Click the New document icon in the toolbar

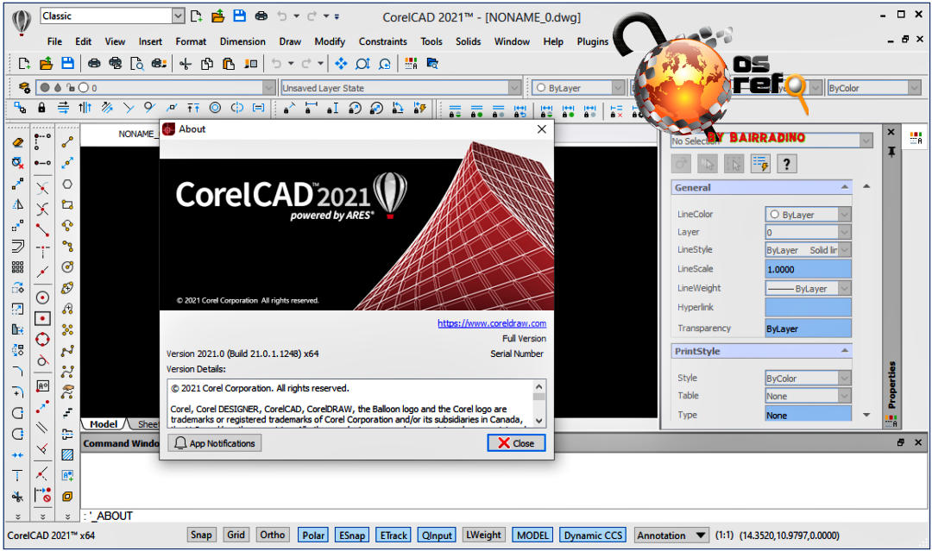[24, 64]
